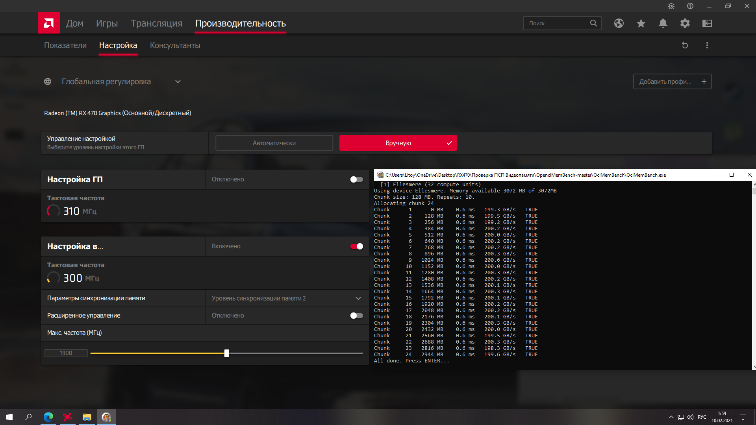
Task: Switch to the Игры tab
Action: pos(107,23)
